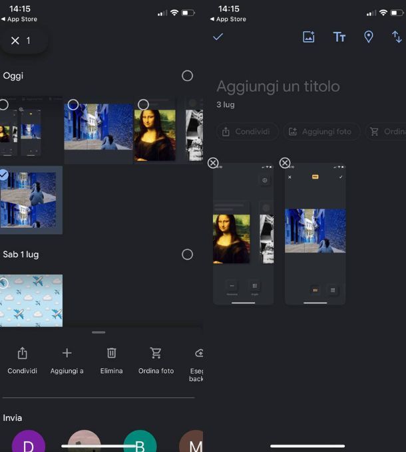
Task: Tap the Aggiungi un titolo field
Action: [278, 86]
